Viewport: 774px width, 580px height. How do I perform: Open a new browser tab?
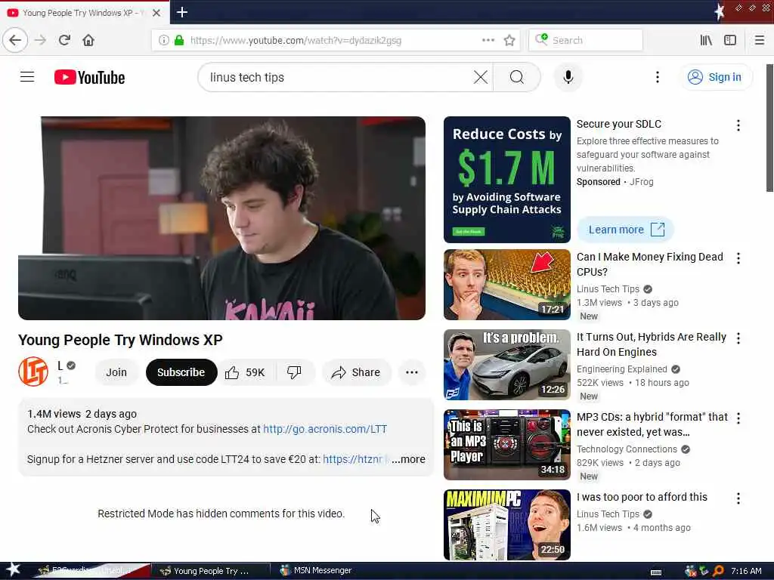click(x=182, y=12)
